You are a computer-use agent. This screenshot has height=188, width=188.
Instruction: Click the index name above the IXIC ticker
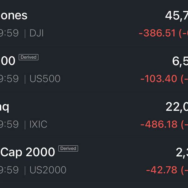click(x=4, y=107)
